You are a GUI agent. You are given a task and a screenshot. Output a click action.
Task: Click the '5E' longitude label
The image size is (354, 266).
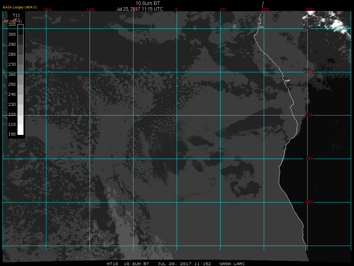[x=223, y=9]
